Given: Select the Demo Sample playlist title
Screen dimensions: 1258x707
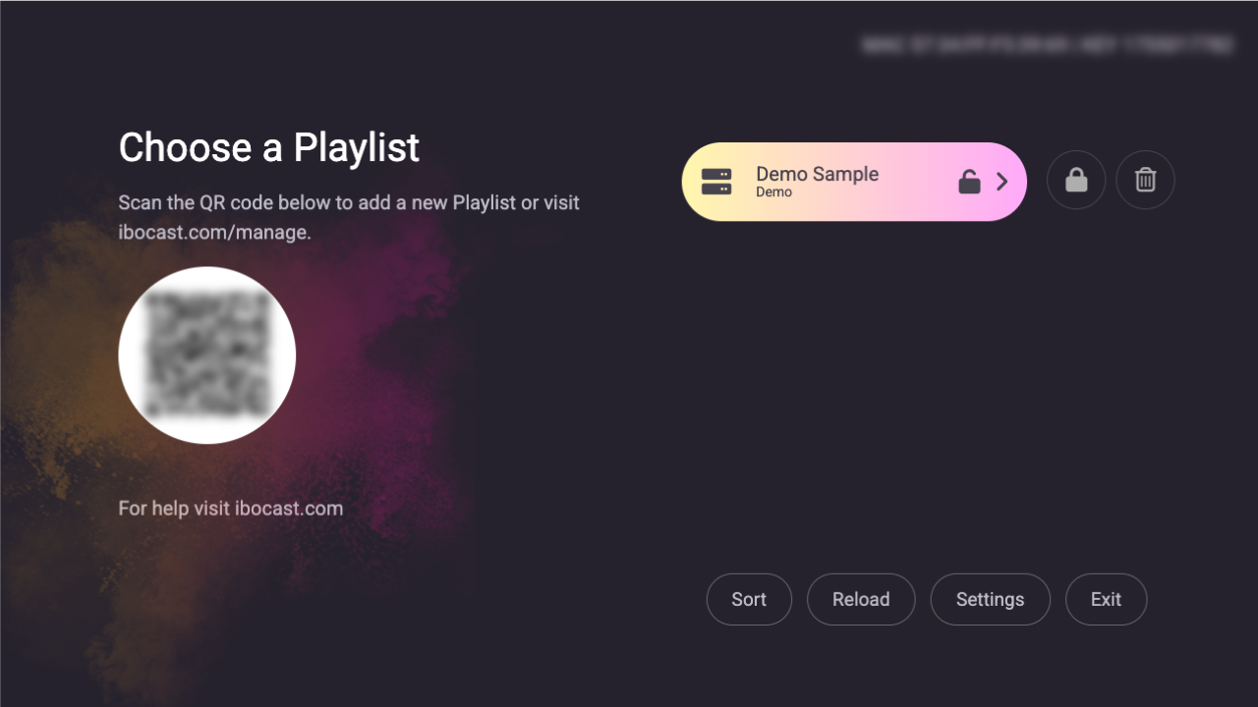Looking at the screenshot, I should click(x=817, y=174).
